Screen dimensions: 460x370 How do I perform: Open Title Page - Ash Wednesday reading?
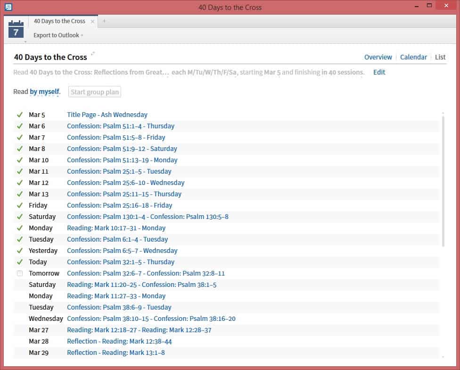(x=107, y=115)
